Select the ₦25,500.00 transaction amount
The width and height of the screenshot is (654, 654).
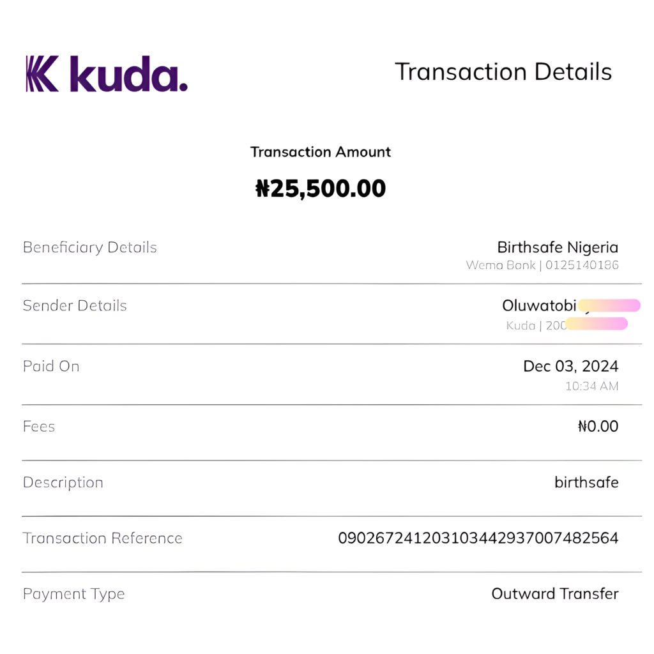(x=321, y=188)
